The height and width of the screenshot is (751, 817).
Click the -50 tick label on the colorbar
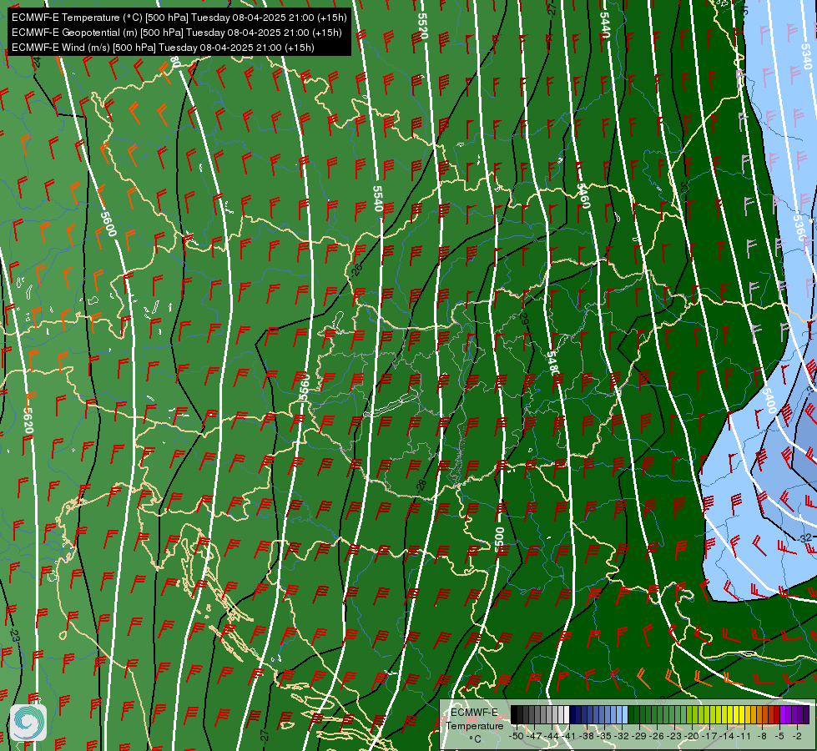(x=516, y=736)
